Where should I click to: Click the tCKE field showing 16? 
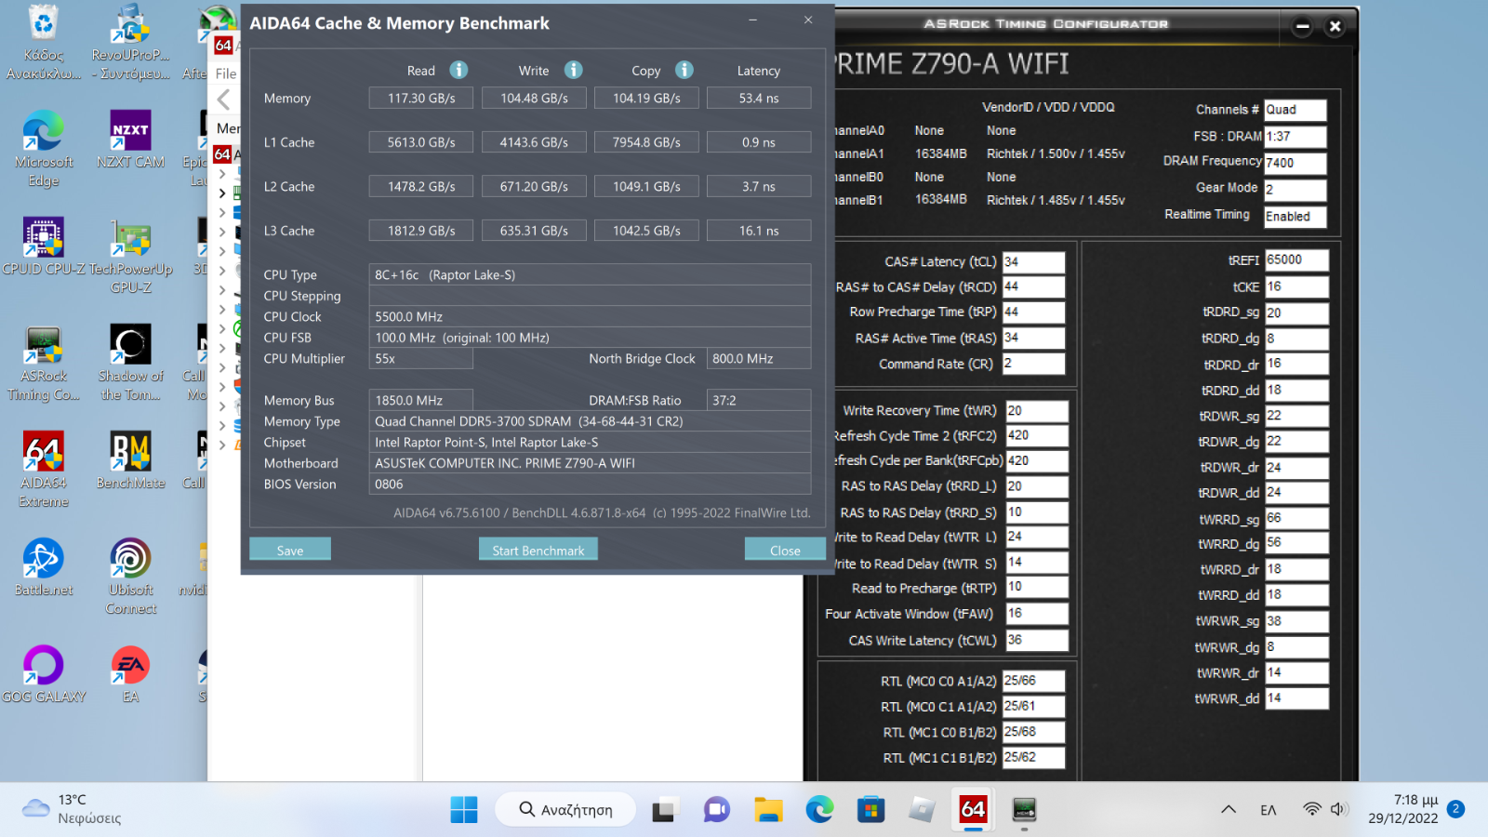(x=1296, y=286)
